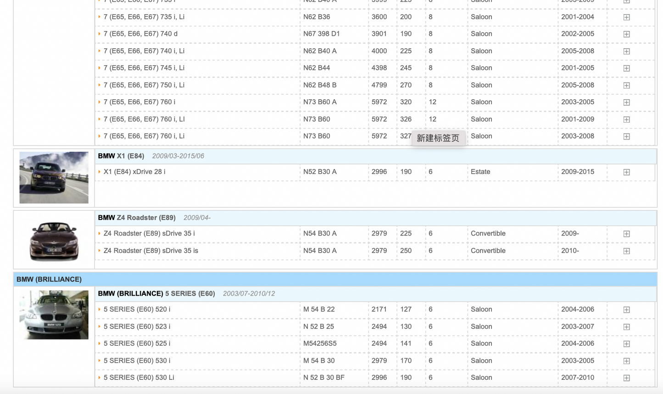Click the 新建标签页 tooltip

tap(438, 138)
